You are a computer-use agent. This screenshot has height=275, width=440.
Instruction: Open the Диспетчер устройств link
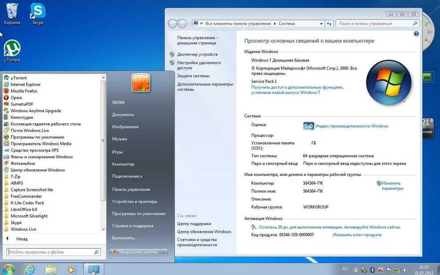point(197,55)
